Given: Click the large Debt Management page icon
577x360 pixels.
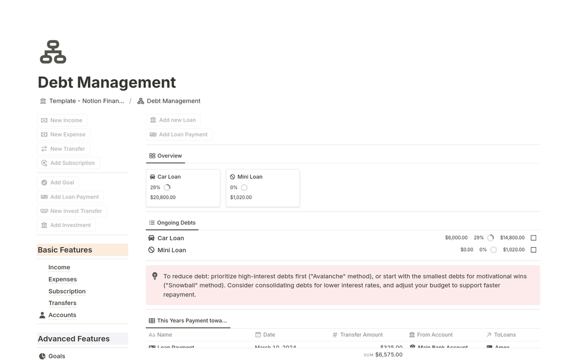Looking at the screenshot, I should click(53, 52).
